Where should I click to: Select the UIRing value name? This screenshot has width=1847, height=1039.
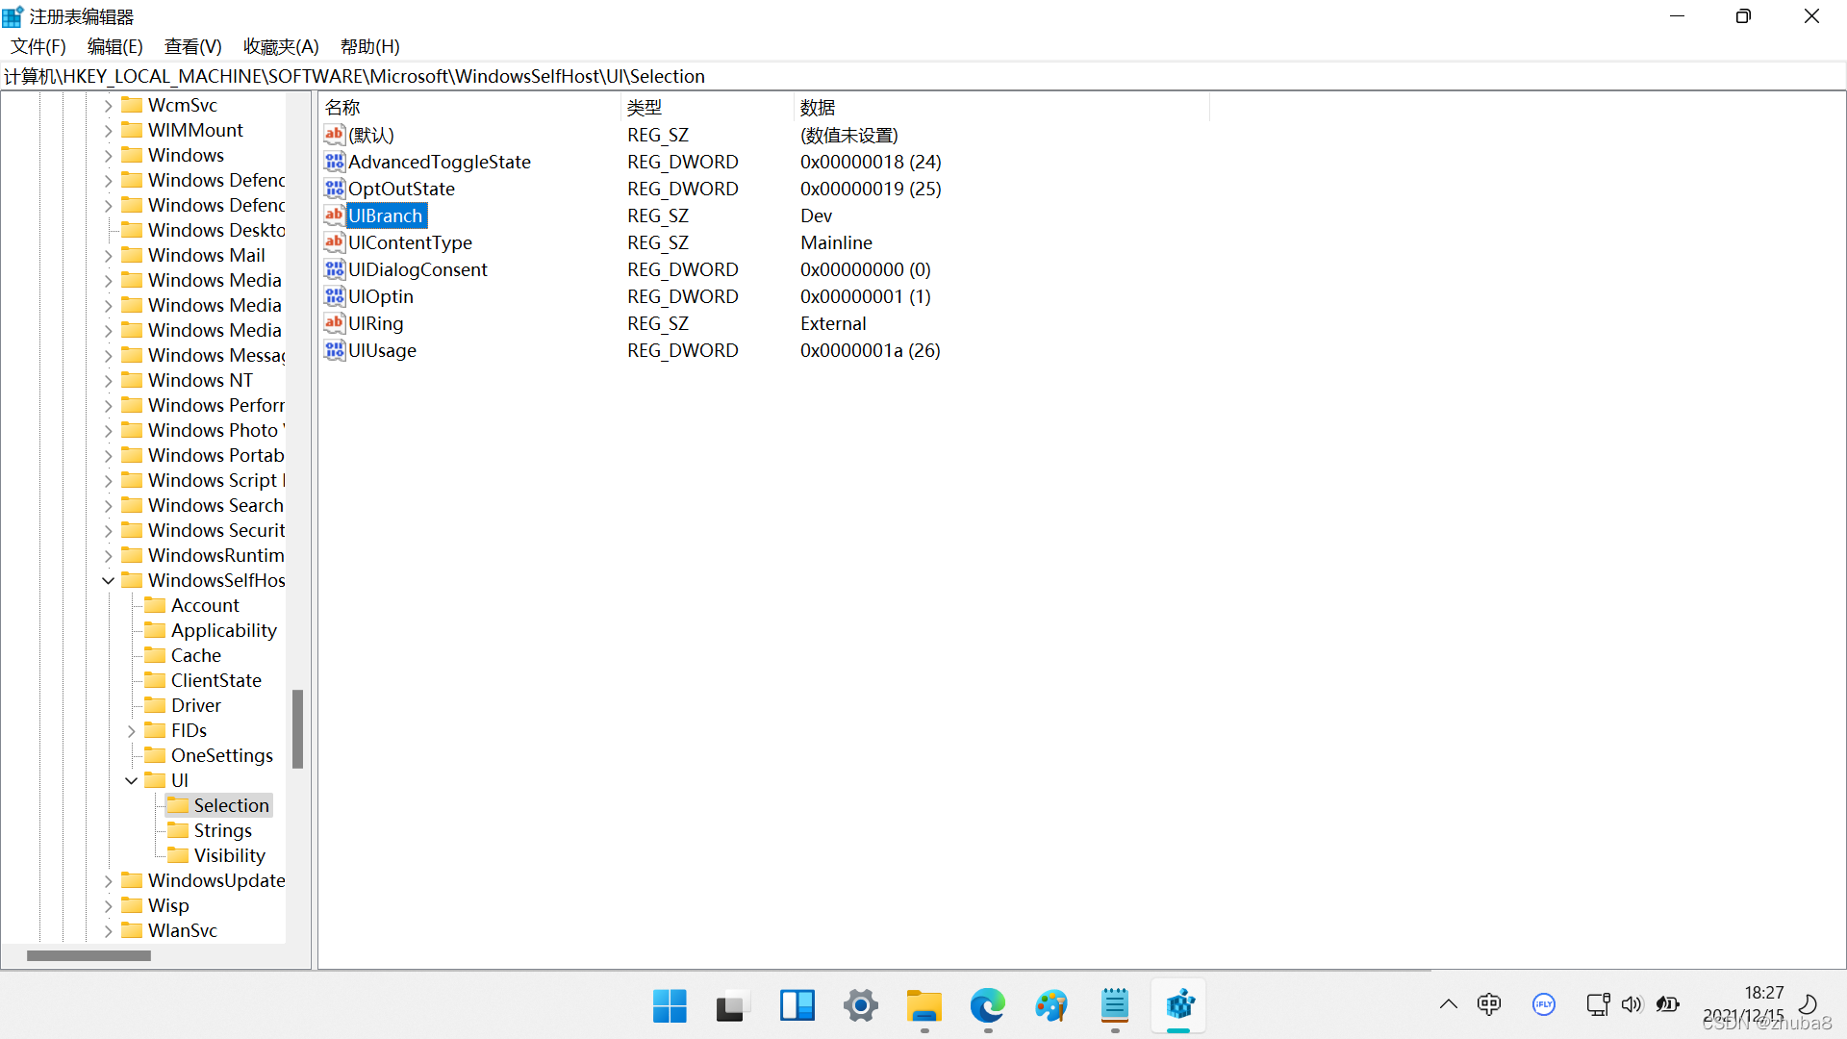click(x=375, y=323)
